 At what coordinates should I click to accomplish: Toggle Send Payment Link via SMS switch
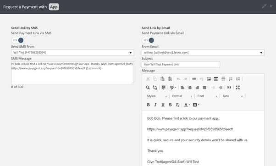pyautogui.click(x=17, y=40)
